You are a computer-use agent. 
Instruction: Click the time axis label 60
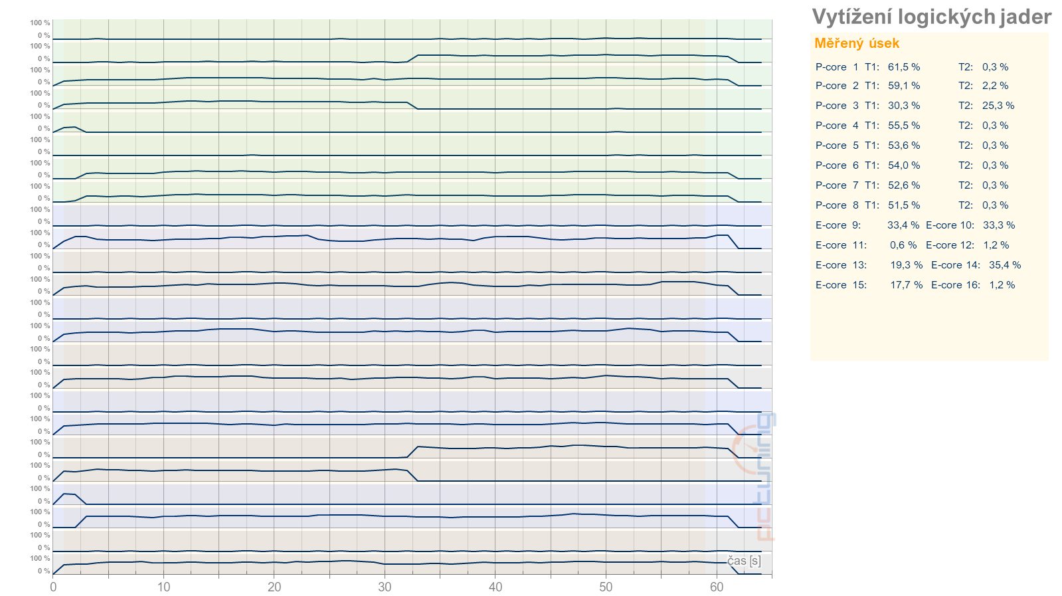tap(717, 587)
